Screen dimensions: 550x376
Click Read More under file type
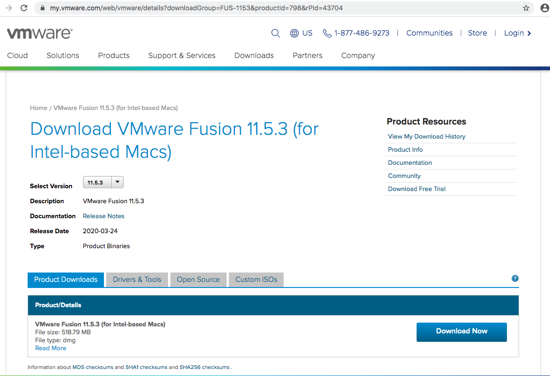tap(51, 348)
